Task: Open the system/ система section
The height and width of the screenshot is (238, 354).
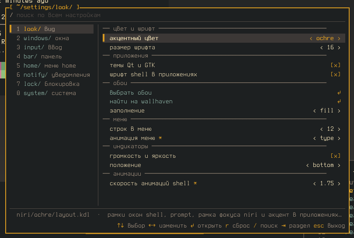Action: point(52,93)
